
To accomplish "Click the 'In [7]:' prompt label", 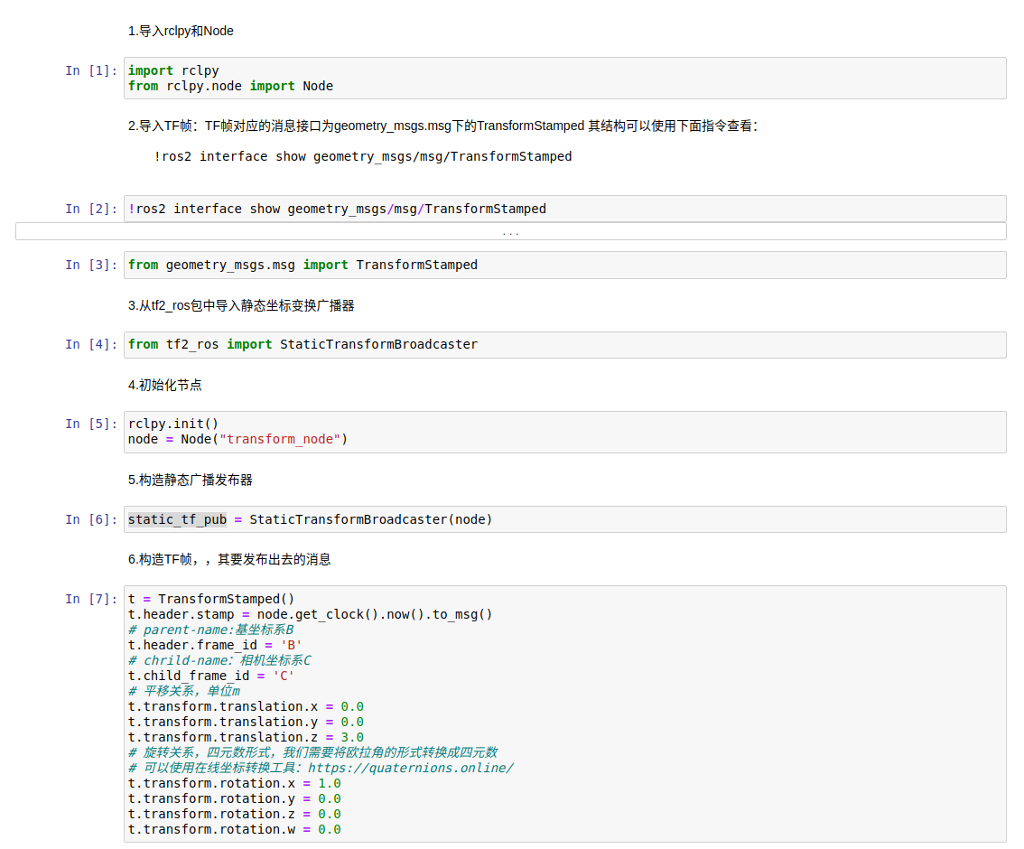I will coord(91,599).
